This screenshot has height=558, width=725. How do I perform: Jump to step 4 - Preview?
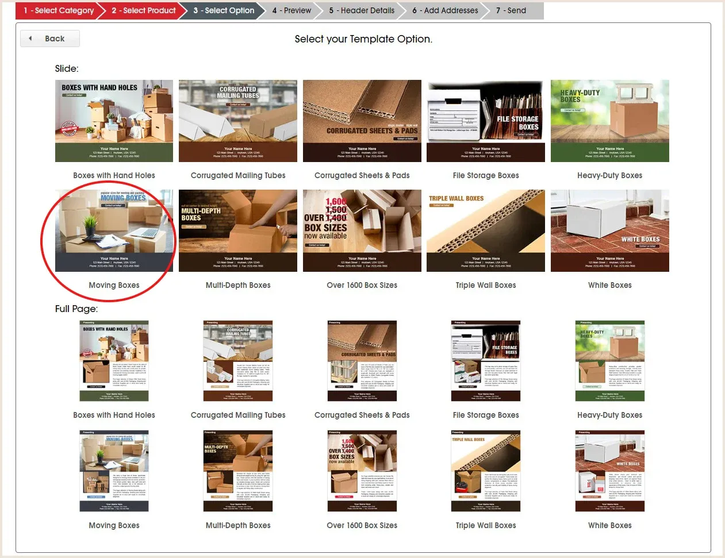point(291,10)
